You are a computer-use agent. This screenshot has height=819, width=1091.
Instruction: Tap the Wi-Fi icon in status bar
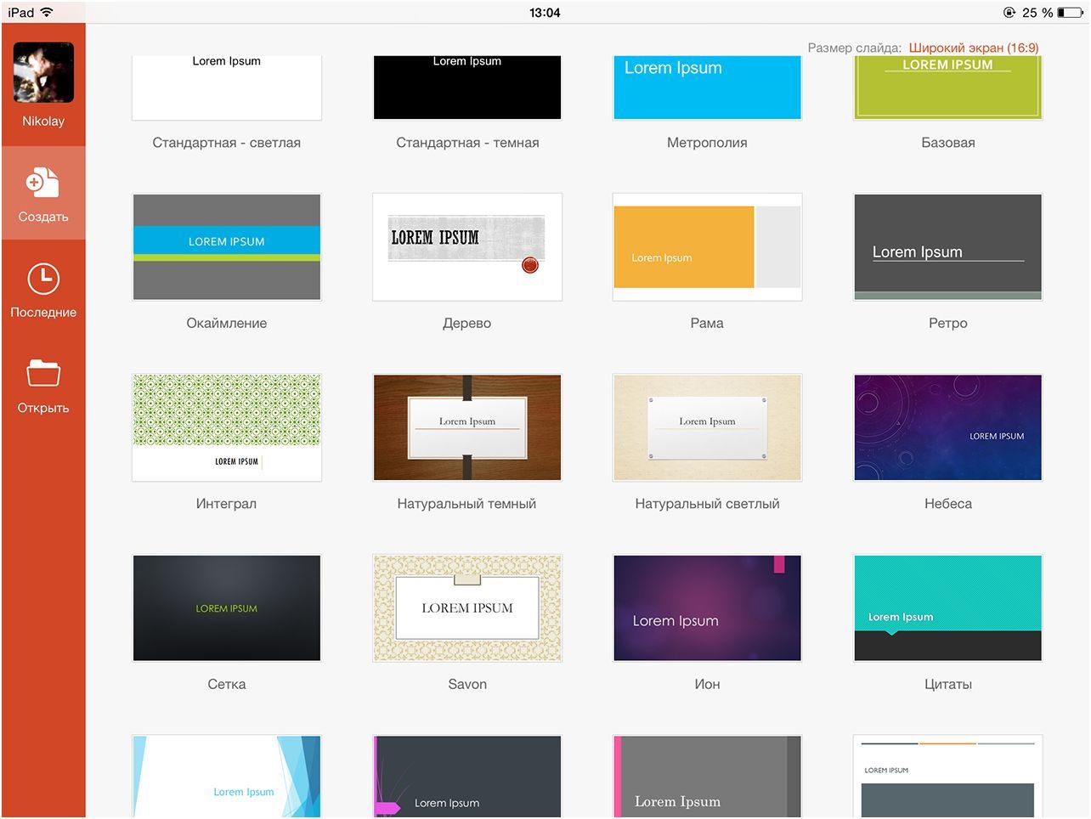pyautogui.click(x=47, y=13)
